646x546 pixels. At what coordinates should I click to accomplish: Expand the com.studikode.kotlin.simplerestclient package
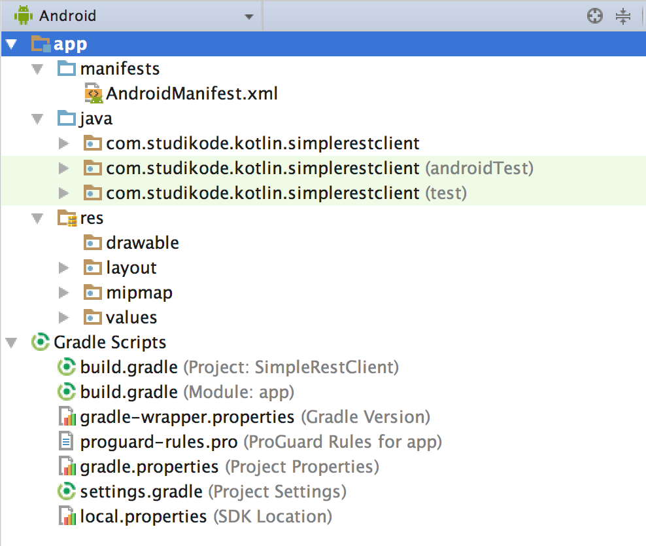click(63, 143)
